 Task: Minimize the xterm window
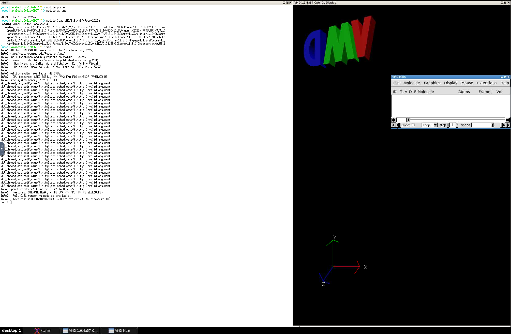point(284,3)
